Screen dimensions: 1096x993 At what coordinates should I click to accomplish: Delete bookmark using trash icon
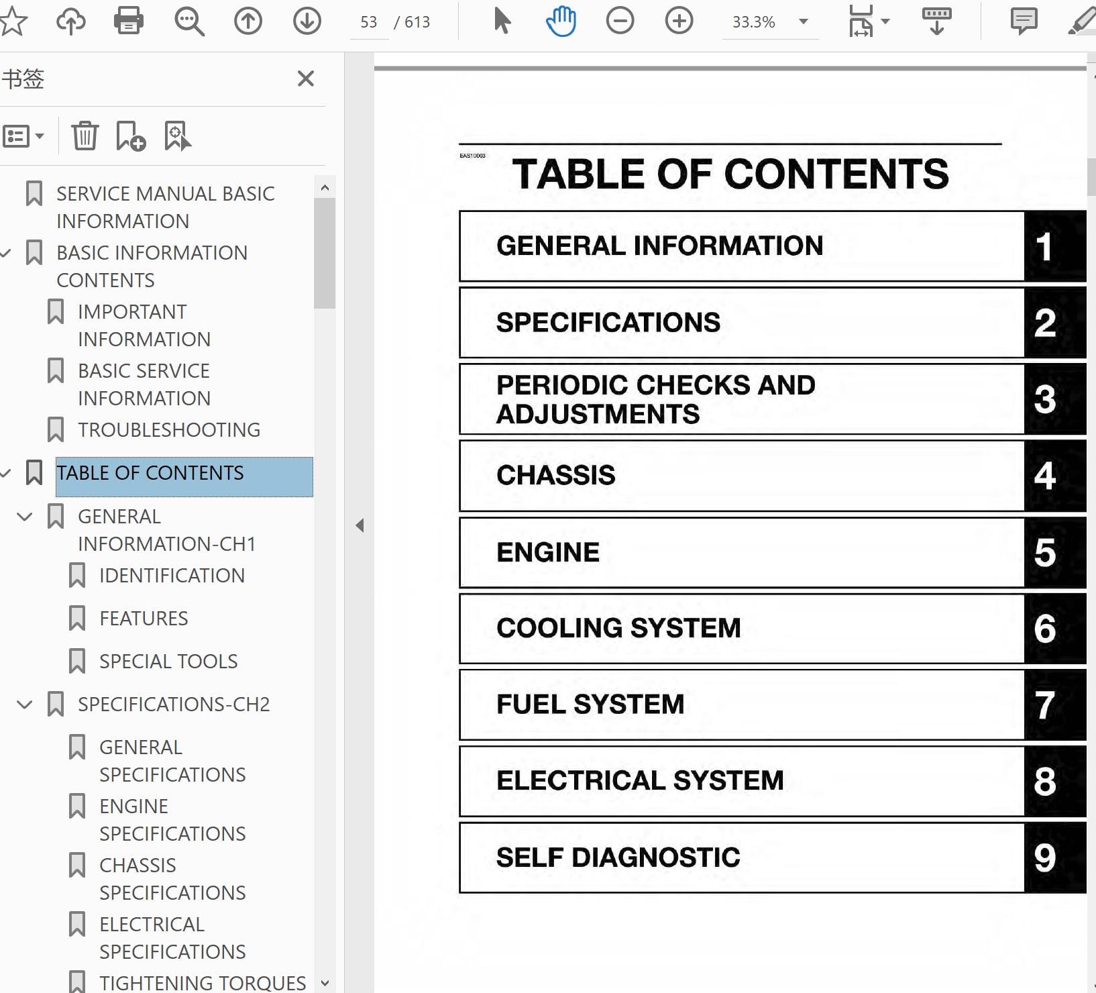85,136
